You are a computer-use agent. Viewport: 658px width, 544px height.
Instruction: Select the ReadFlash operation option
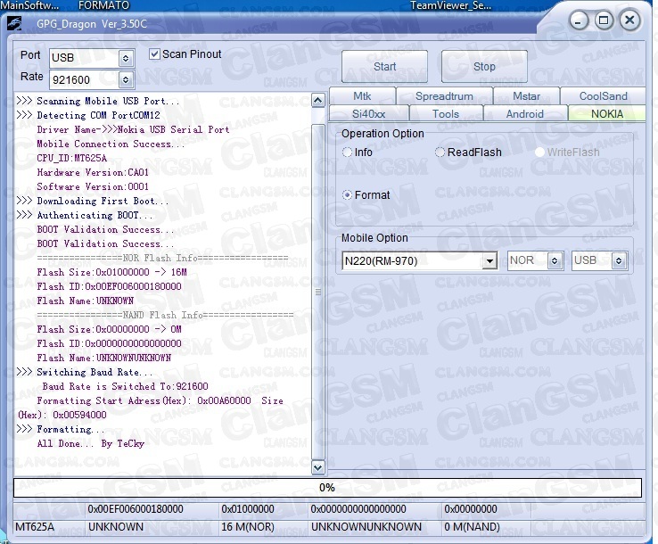440,152
